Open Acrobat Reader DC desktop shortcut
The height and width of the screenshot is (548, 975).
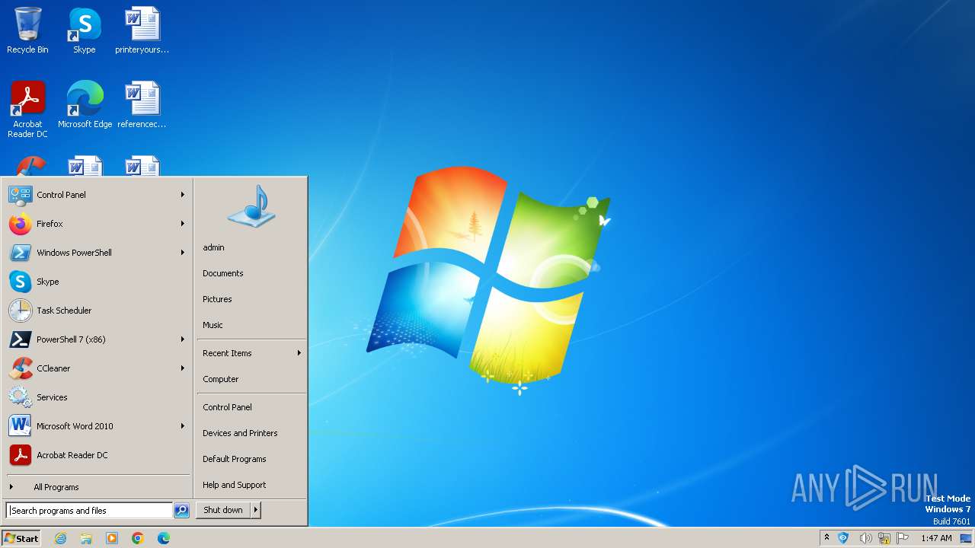pos(27,109)
